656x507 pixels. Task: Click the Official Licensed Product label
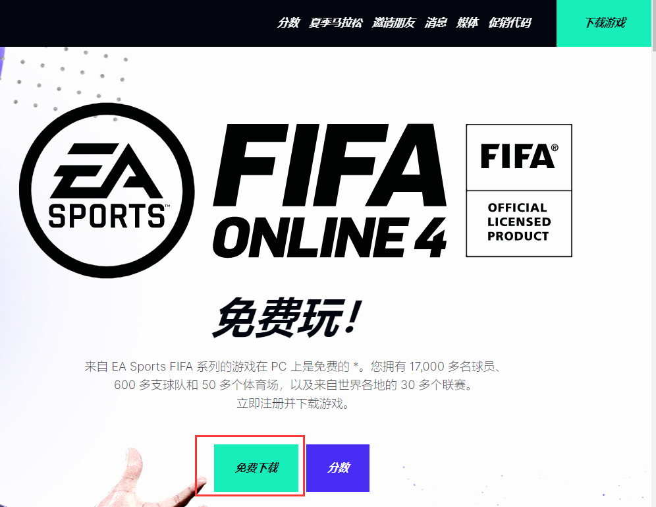pos(519,222)
